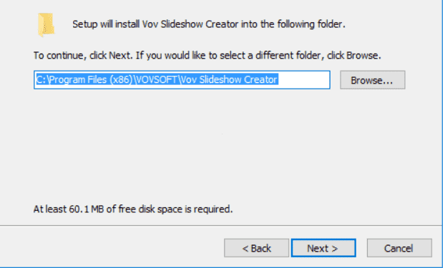445x268 pixels.
Task: Click the yellow folder icon
Action: click(x=46, y=25)
